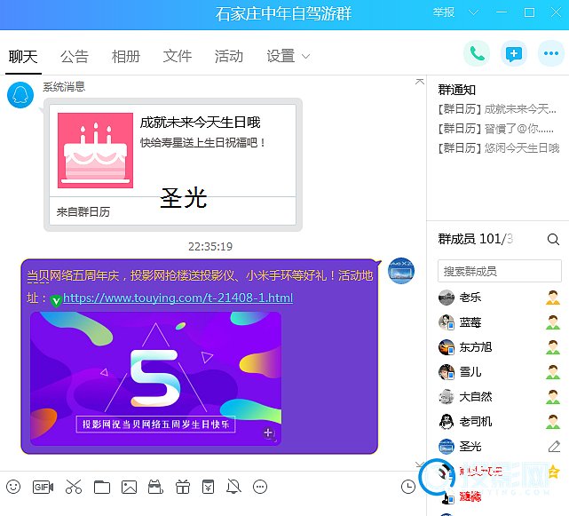Click the sender avatar beside purple message

coord(401,271)
